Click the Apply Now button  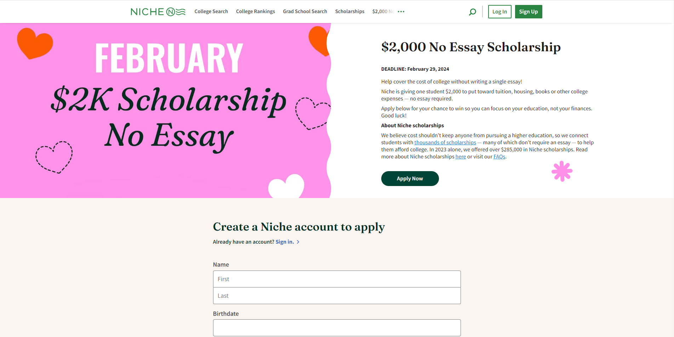pos(410,179)
